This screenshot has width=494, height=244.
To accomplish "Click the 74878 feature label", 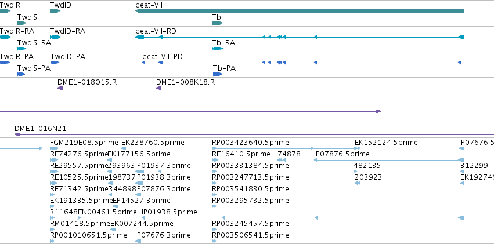I will [289, 154].
